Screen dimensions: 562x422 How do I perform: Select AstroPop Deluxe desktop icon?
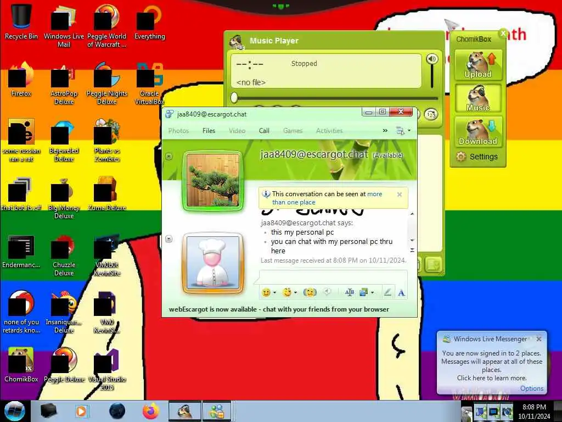click(64, 84)
